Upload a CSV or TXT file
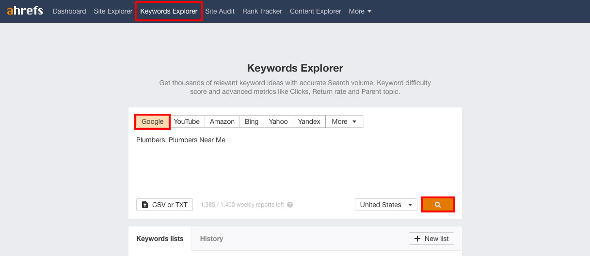This screenshot has width=590, height=256. click(164, 205)
